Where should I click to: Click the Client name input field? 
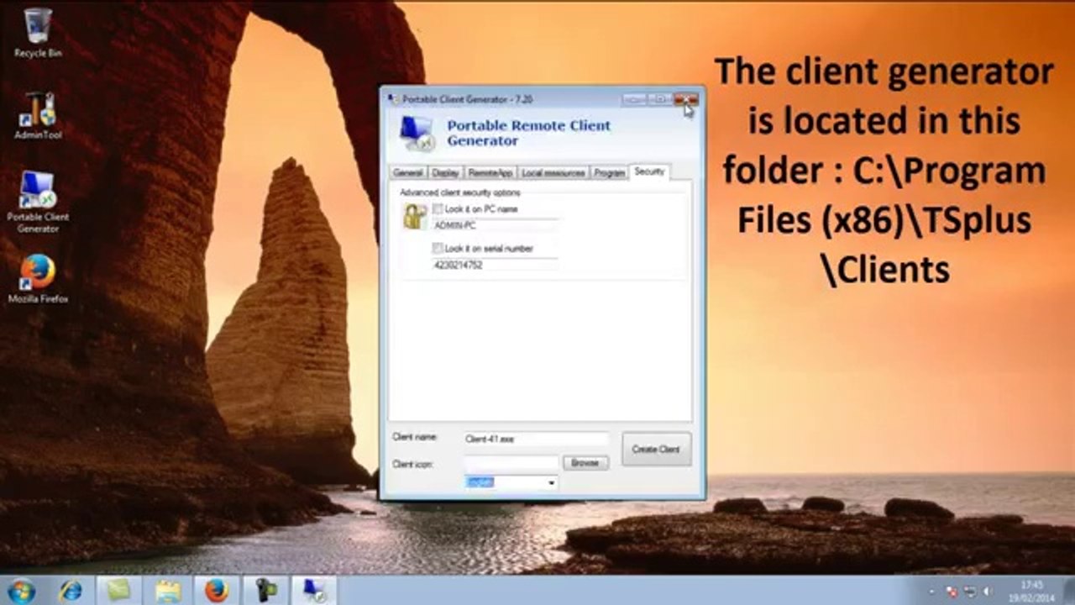click(536, 439)
